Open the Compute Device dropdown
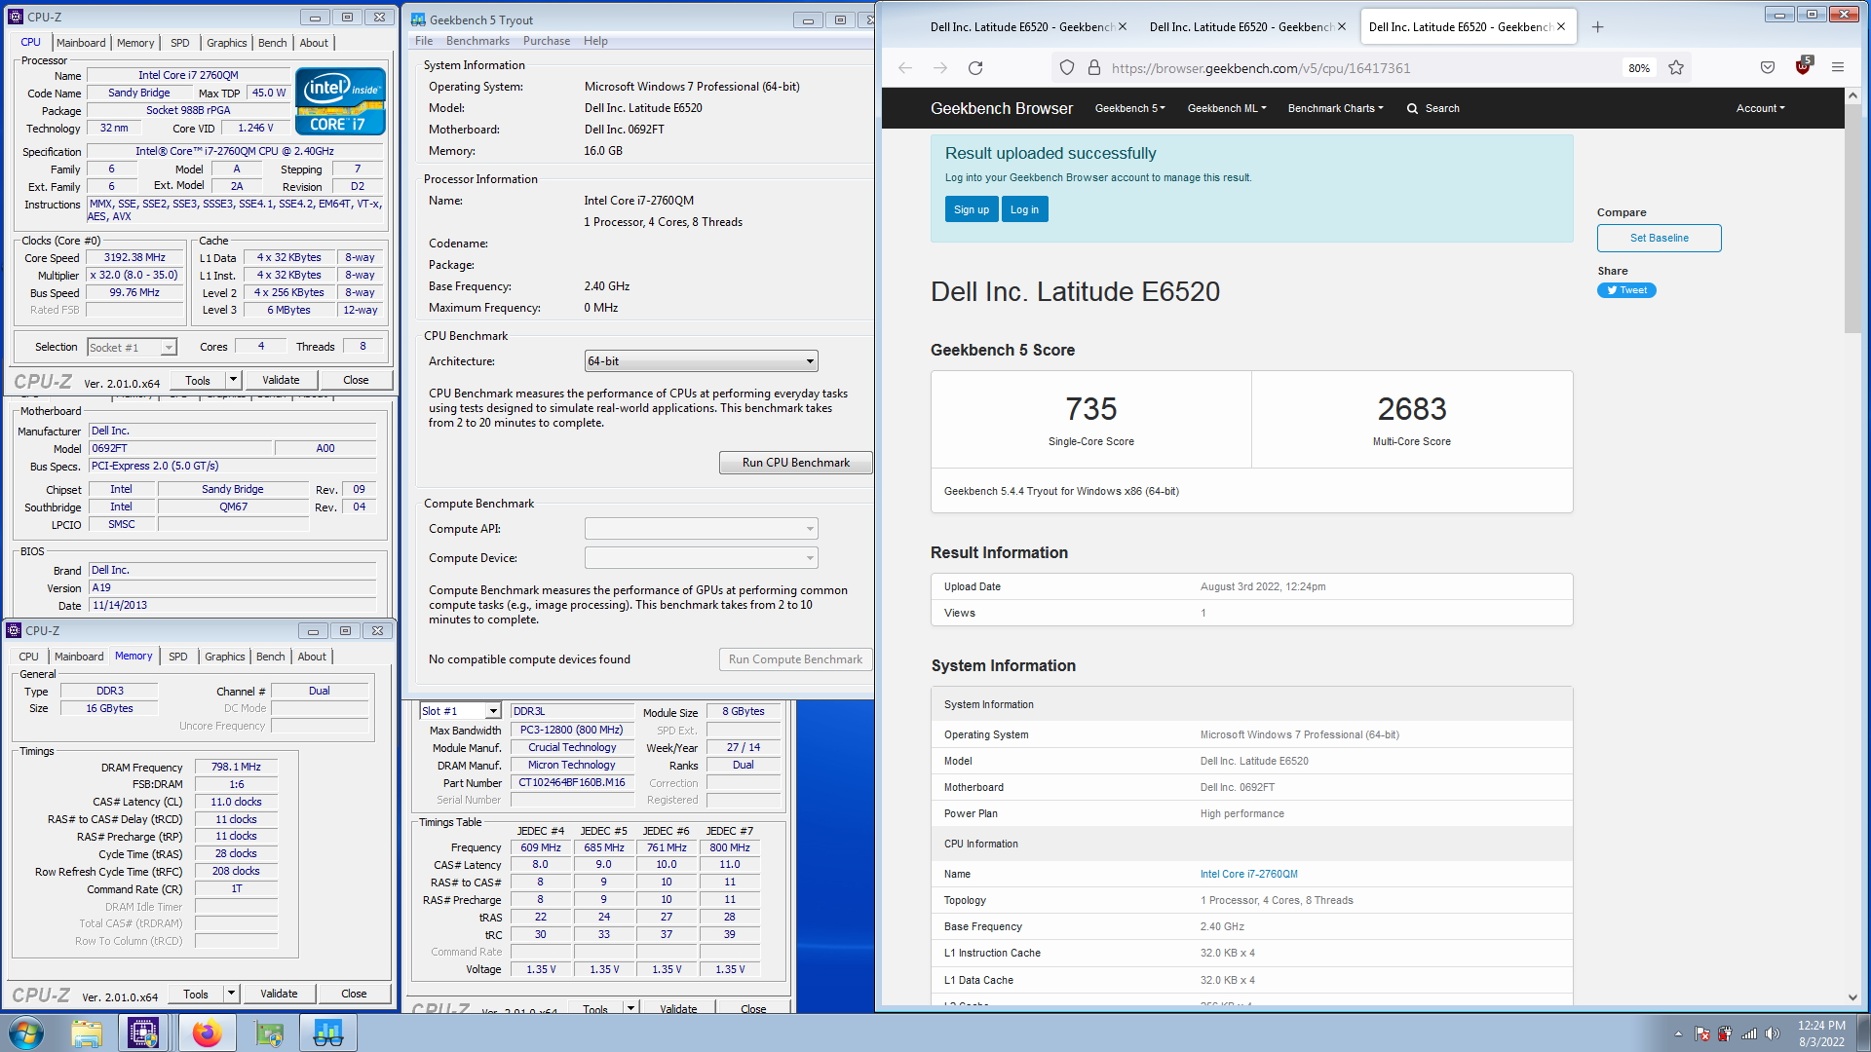Screen dimensions: 1871x1052 pos(701,558)
